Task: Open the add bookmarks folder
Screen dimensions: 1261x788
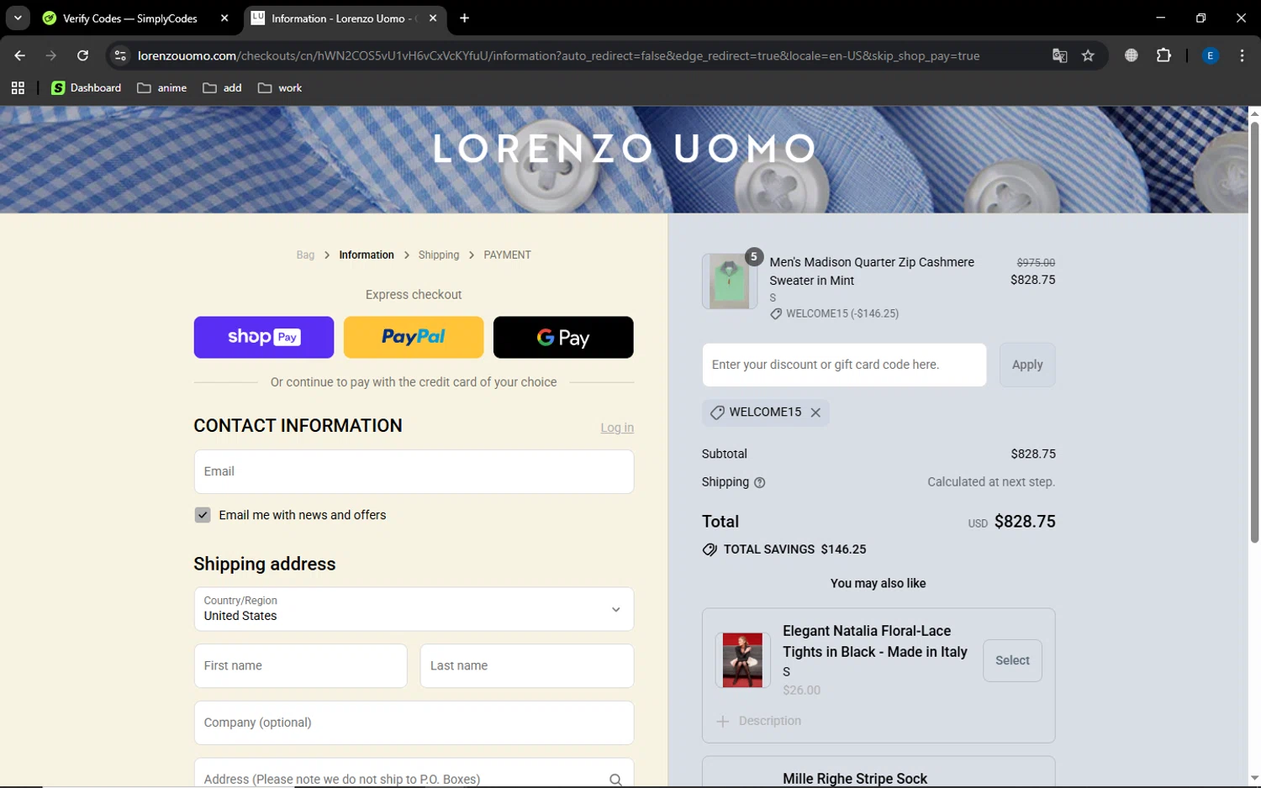Action: click(223, 87)
